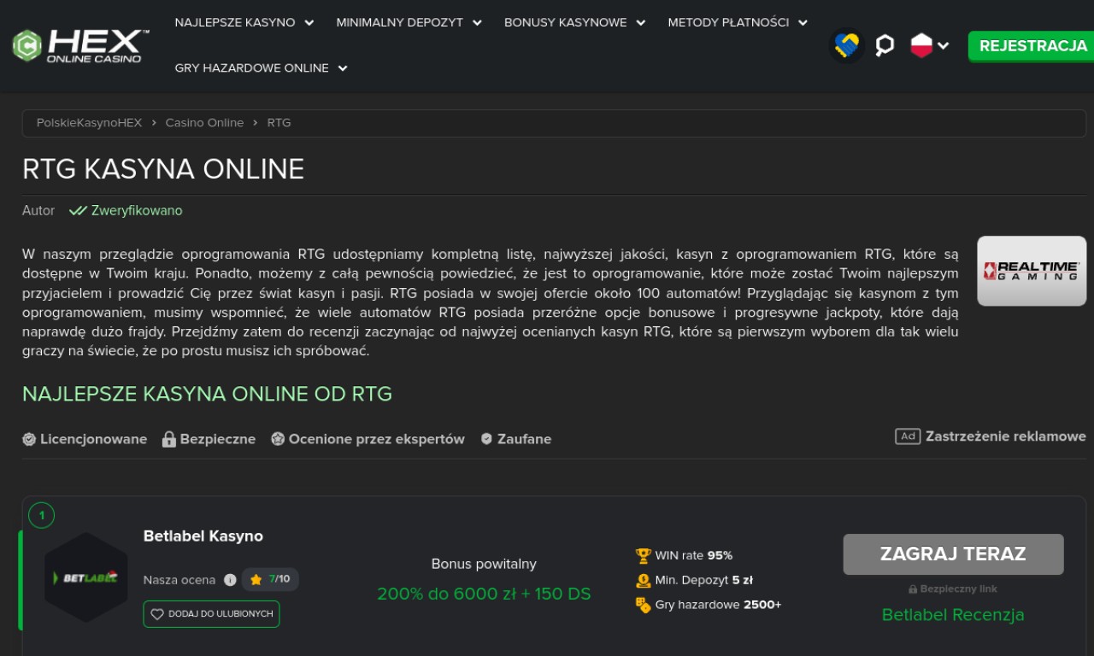The width and height of the screenshot is (1094, 656).
Task: Click the RTG breadcrumb item
Action: (279, 123)
